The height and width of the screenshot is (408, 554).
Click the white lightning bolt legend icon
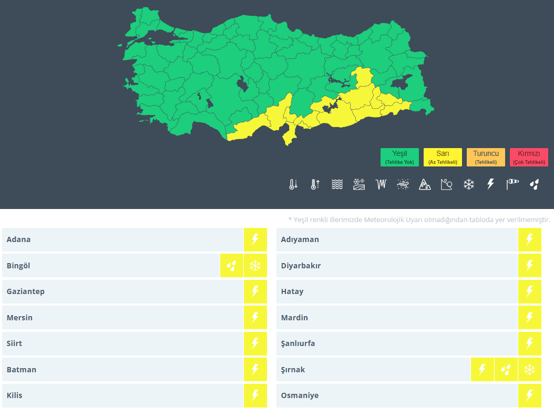[490, 184]
